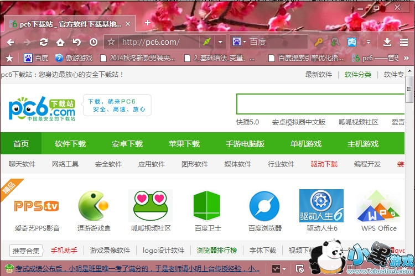Screen dimensions: 415x276
Task: Open the Baidu search engine selector
Action: [239, 41]
